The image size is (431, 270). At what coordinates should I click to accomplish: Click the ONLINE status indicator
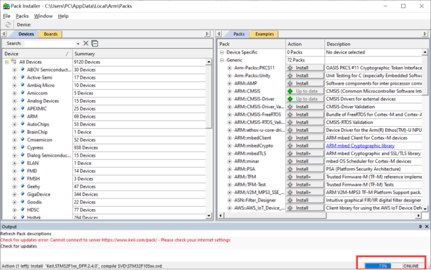(411, 266)
